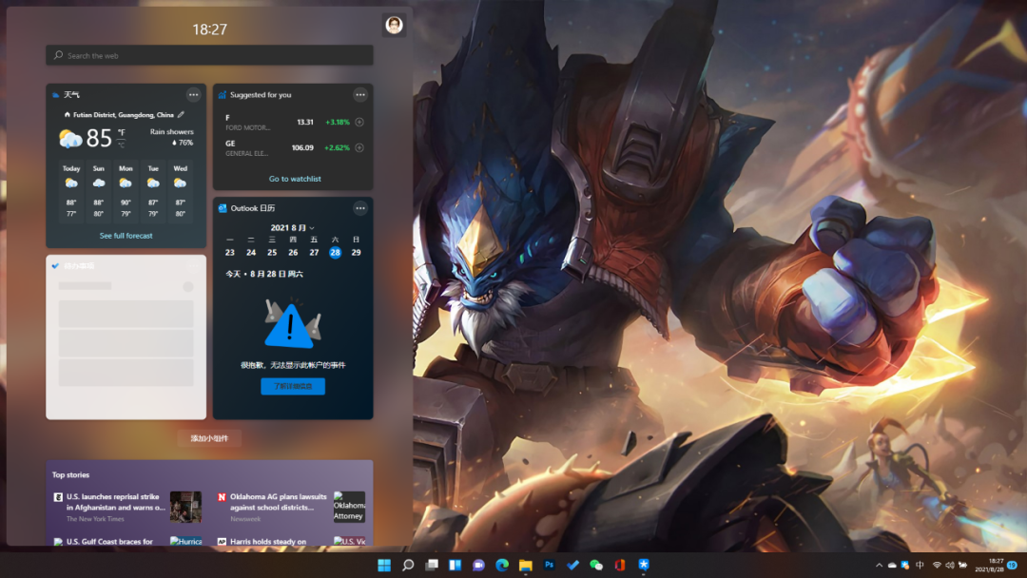Open the Today forecast card
Image resolution: width=1027 pixels, height=578 pixels.
pos(71,191)
